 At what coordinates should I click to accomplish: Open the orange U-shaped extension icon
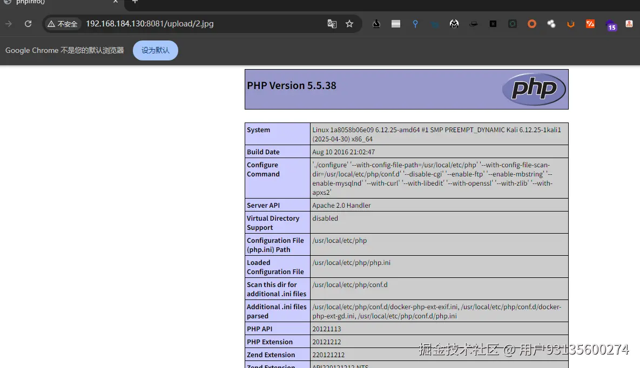click(x=571, y=24)
